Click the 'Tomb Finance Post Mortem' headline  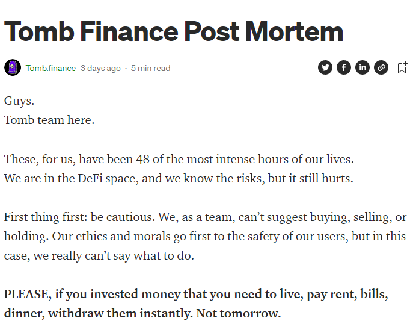pos(174,32)
